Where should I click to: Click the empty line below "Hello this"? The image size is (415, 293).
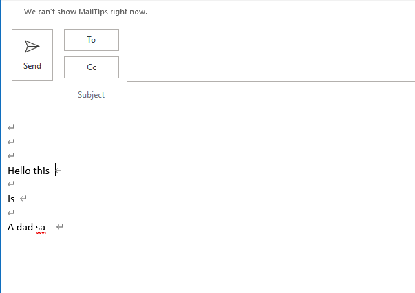(x=11, y=184)
